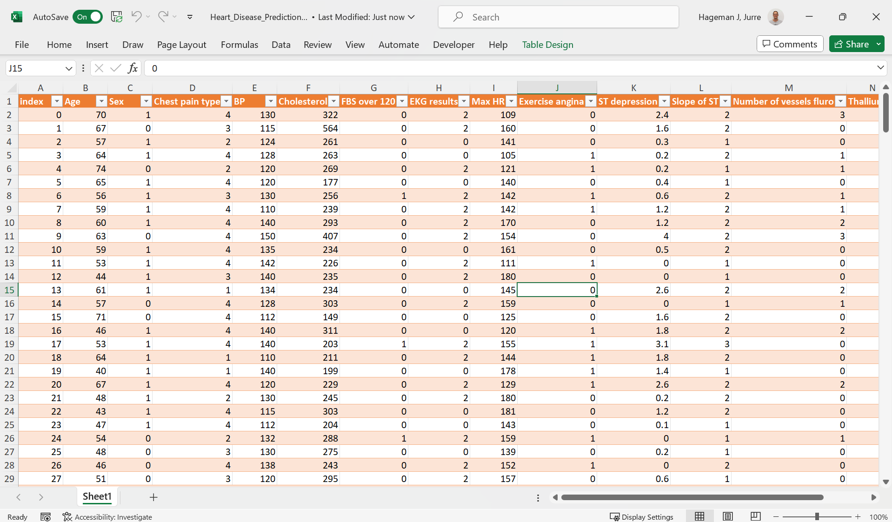Image resolution: width=892 pixels, height=522 pixels.
Task: Open the Cholesterol column filter dropdown
Action: pos(333,101)
